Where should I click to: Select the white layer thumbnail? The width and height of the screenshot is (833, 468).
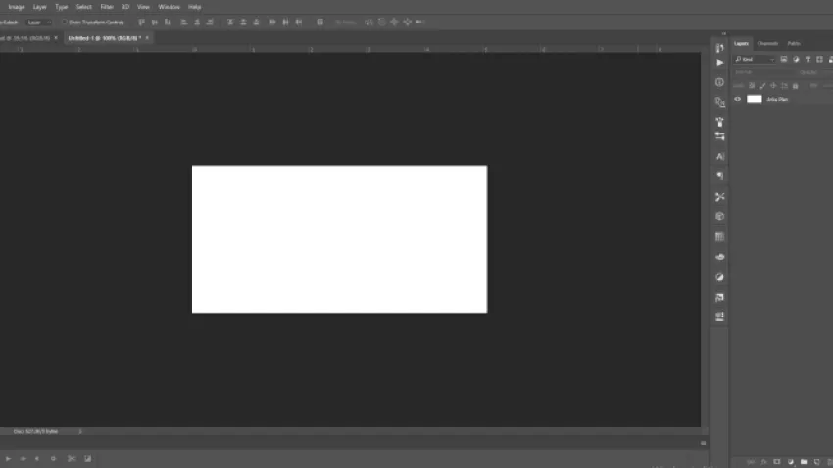point(755,99)
